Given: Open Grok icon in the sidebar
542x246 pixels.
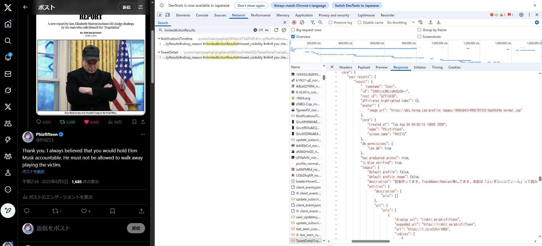Looking at the screenshot, I should [x=8, y=90].
